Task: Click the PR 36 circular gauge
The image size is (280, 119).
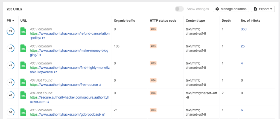Action: click(x=11, y=112)
